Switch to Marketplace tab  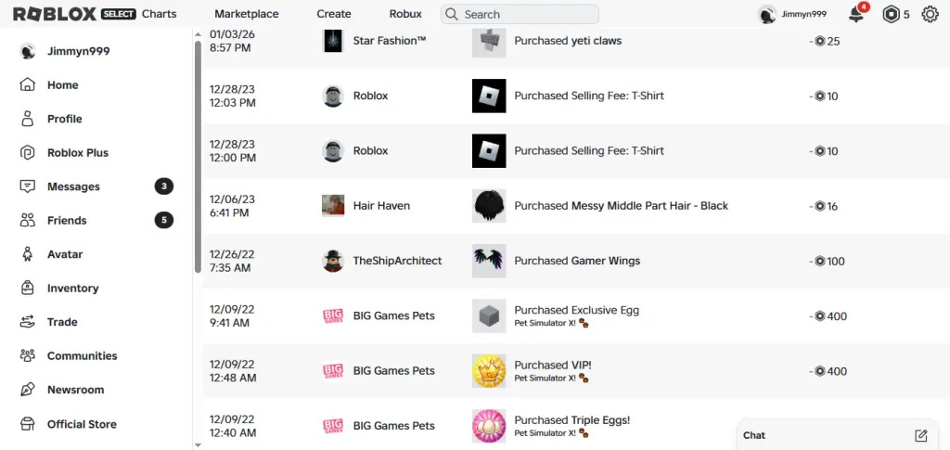[247, 14]
